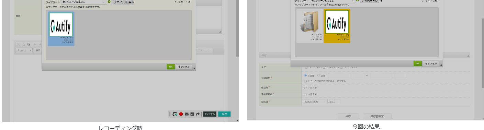Select the folder thumbnail 8.ダミー.txt
Image resolution: width=484 pixels, height=130 pixels.
click(310, 26)
